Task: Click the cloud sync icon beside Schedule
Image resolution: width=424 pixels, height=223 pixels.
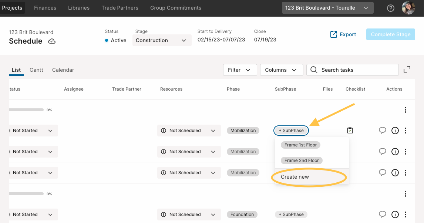Action: (52, 41)
